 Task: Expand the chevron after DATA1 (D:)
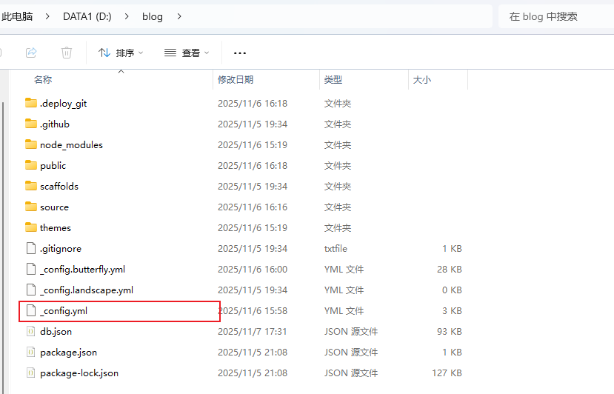pyautogui.click(x=127, y=16)
